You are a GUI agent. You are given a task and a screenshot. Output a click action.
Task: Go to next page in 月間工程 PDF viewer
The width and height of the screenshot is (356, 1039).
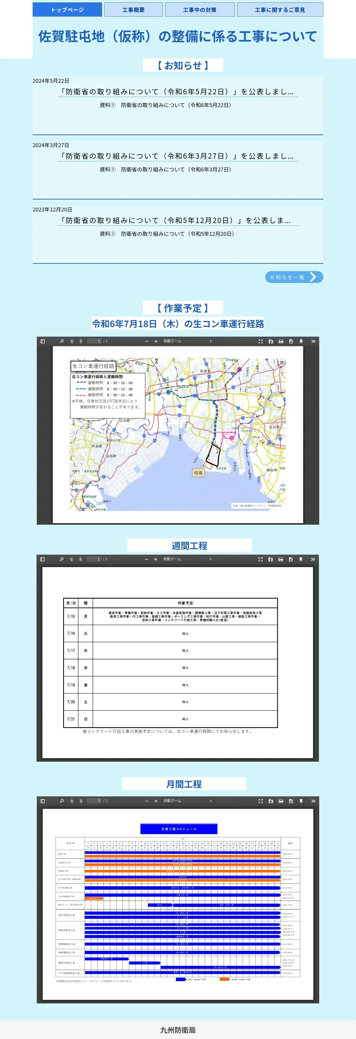pyautogui.click(x=81, y=801)
